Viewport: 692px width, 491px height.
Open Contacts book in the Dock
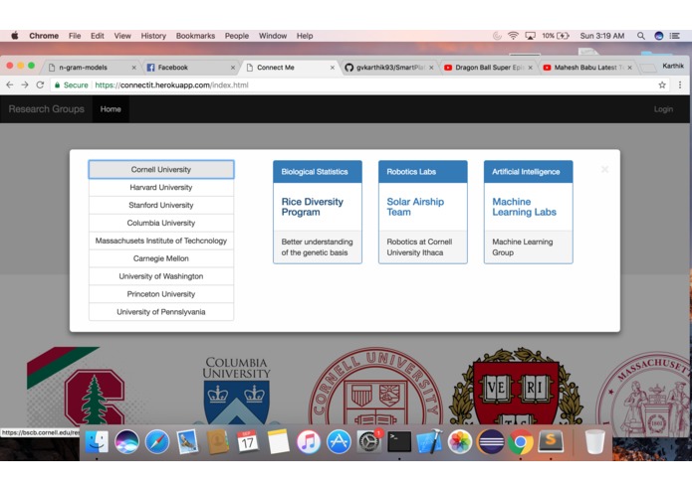point(217,441)
